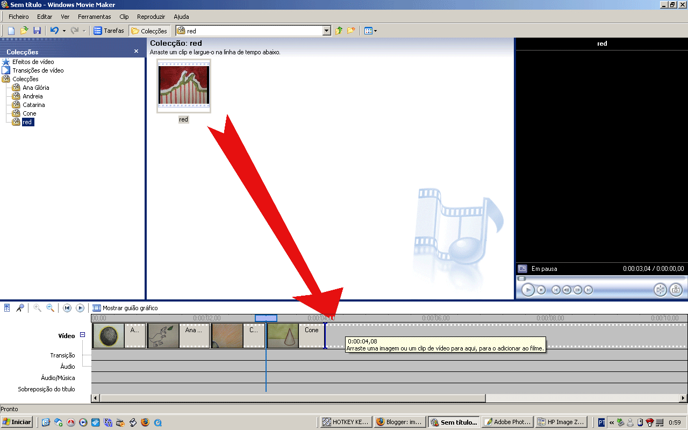
Task: Collapse the Vídeo track expander
Action: (x=83, y=335)
